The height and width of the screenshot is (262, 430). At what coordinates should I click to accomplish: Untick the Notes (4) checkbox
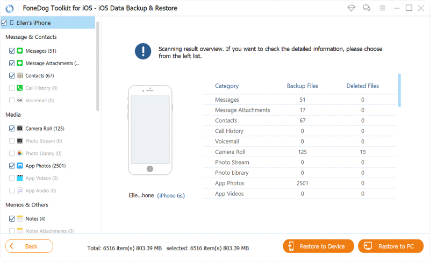(x=12, y=218)
